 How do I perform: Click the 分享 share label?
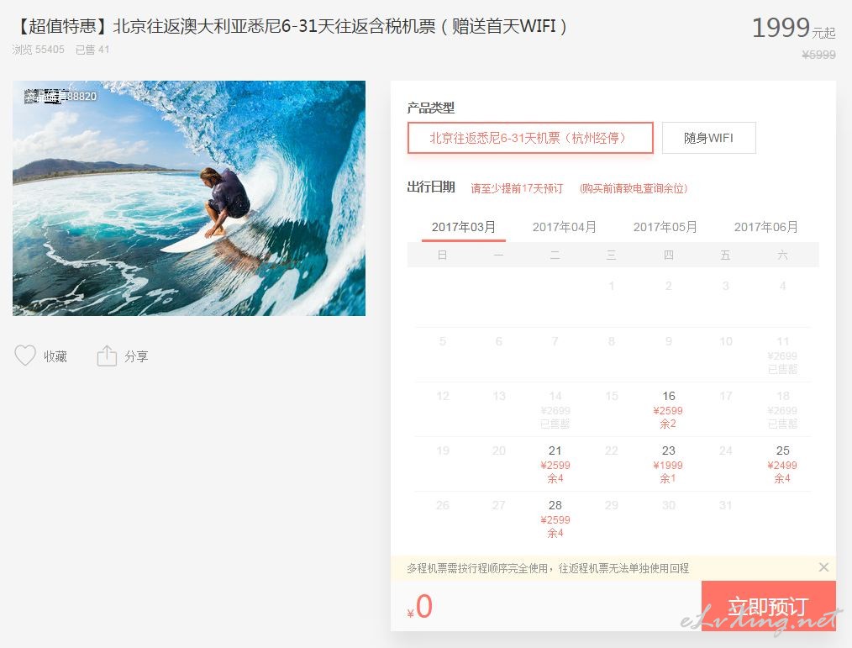click(136, 356)
